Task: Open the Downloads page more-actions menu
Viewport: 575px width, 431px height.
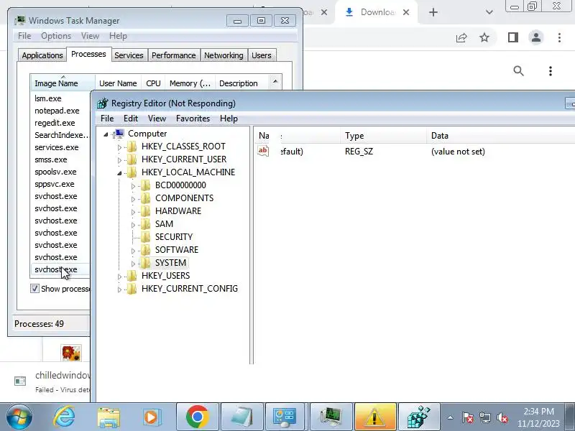Action: pyautogui.click(x=551, y=70)
